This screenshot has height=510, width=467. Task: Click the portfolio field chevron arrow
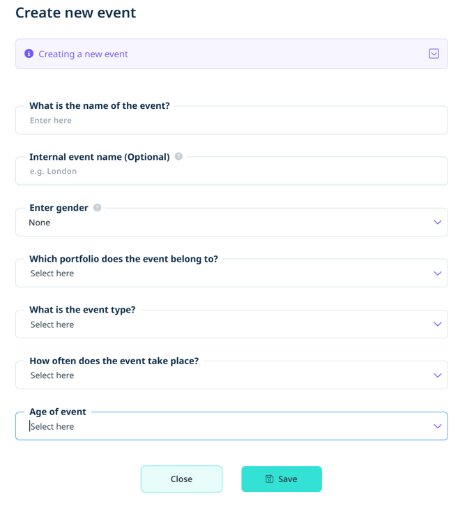click(438, 273)
